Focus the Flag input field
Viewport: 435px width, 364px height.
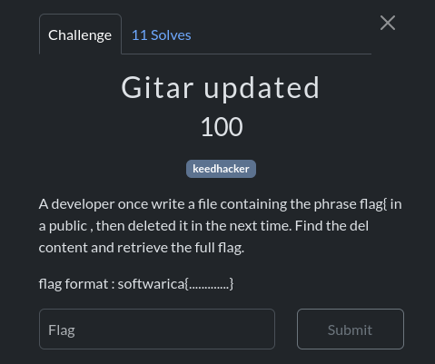[157, 330]
